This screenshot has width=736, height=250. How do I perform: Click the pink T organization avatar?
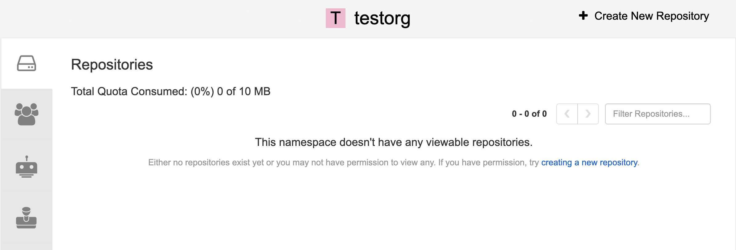click(335, 18)
